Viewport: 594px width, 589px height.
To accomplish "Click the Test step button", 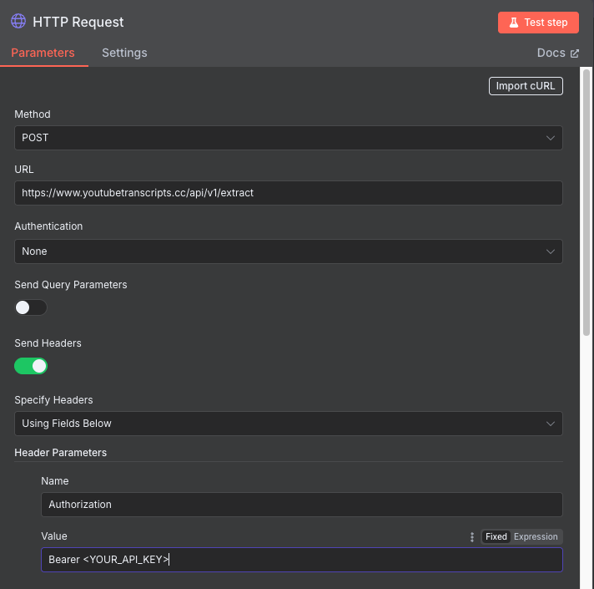I will (x=538, y=23).
